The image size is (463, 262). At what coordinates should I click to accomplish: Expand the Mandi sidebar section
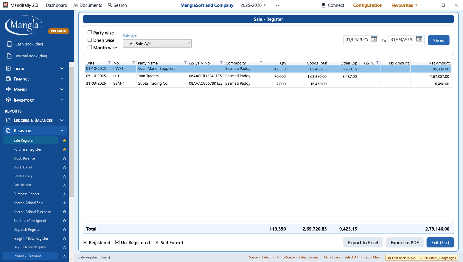(35, 89)
